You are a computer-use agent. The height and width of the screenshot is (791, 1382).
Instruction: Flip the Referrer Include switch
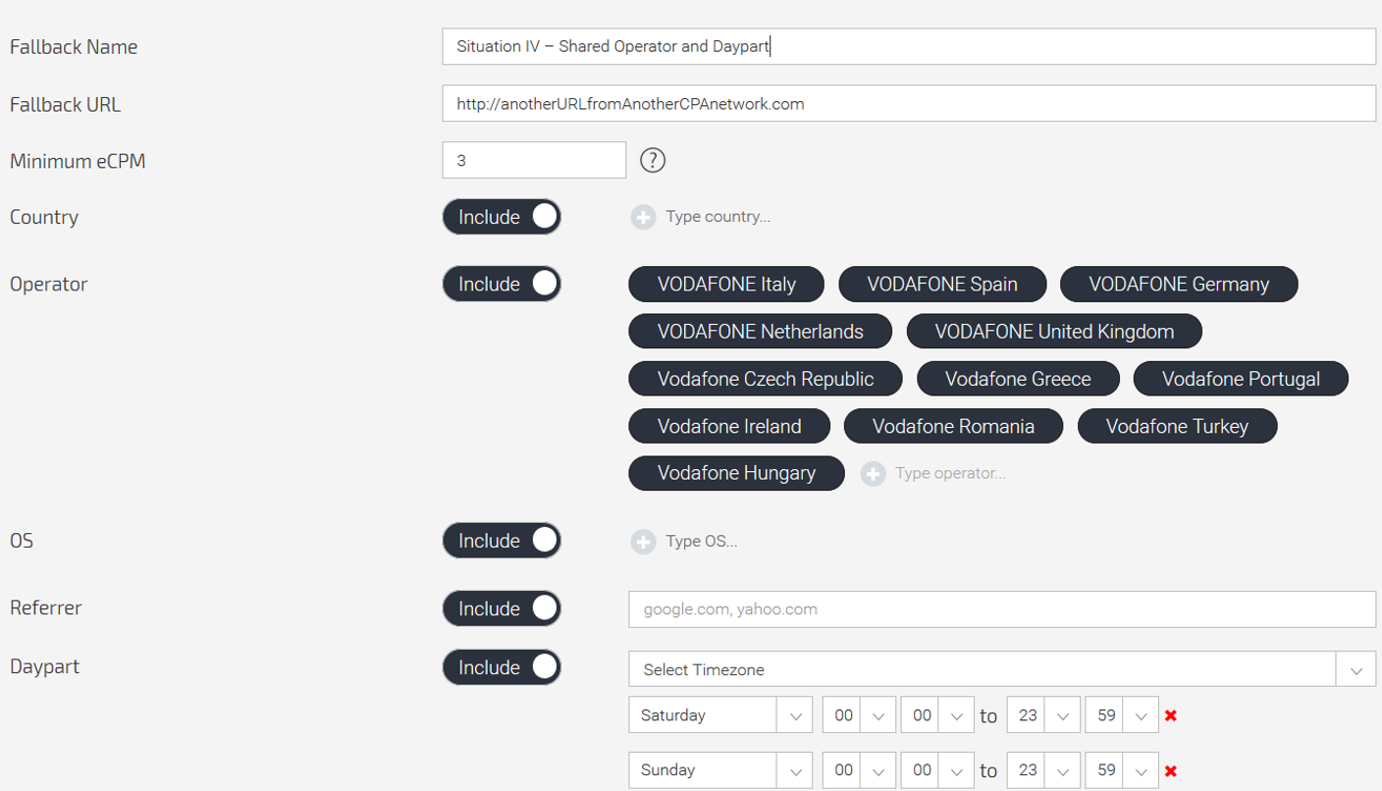pyautogui.click(x=502, y=608)
